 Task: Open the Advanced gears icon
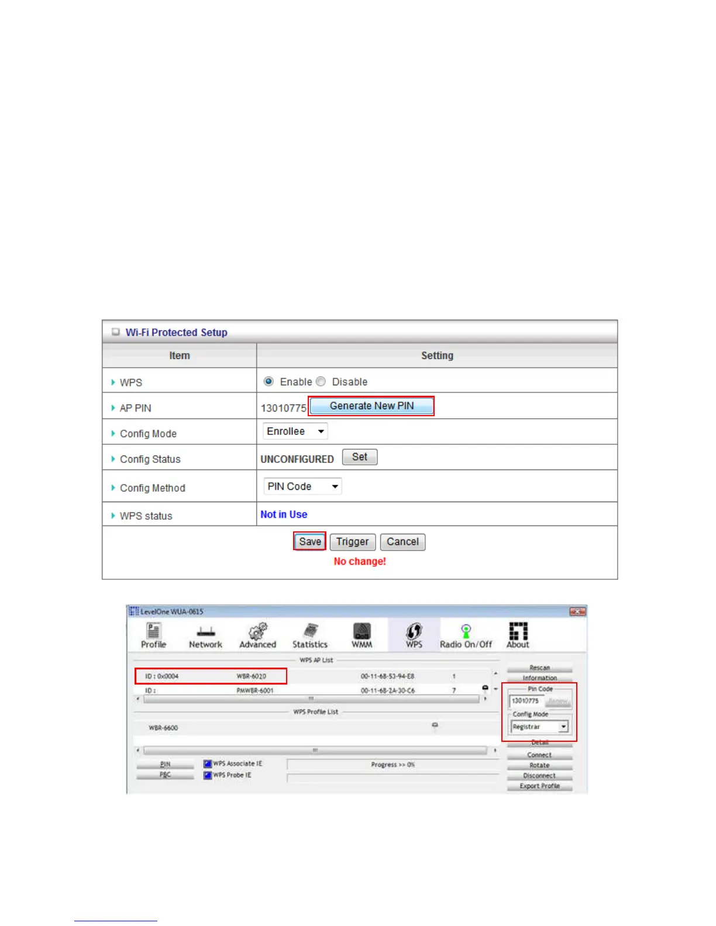[257, 635]
